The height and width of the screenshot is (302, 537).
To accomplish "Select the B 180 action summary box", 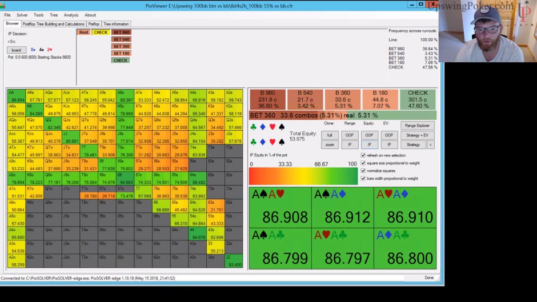I will (380, 99).
